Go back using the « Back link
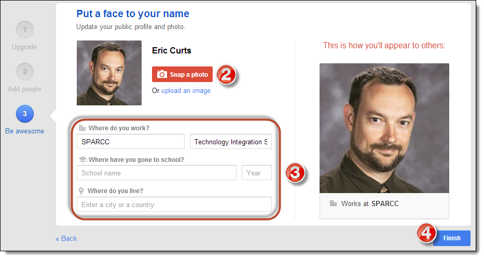The height and width of the screenshot is (259, 484). 66,239
